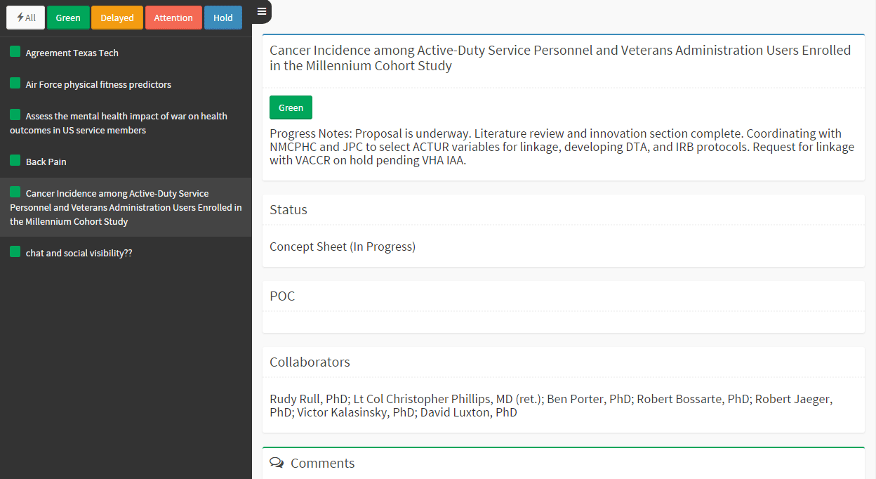Image resolution: width=876 pixels, height=479 pixels.
Task: Click the hamburger menu icon to collapse sidebar
Action: [261, 11]
